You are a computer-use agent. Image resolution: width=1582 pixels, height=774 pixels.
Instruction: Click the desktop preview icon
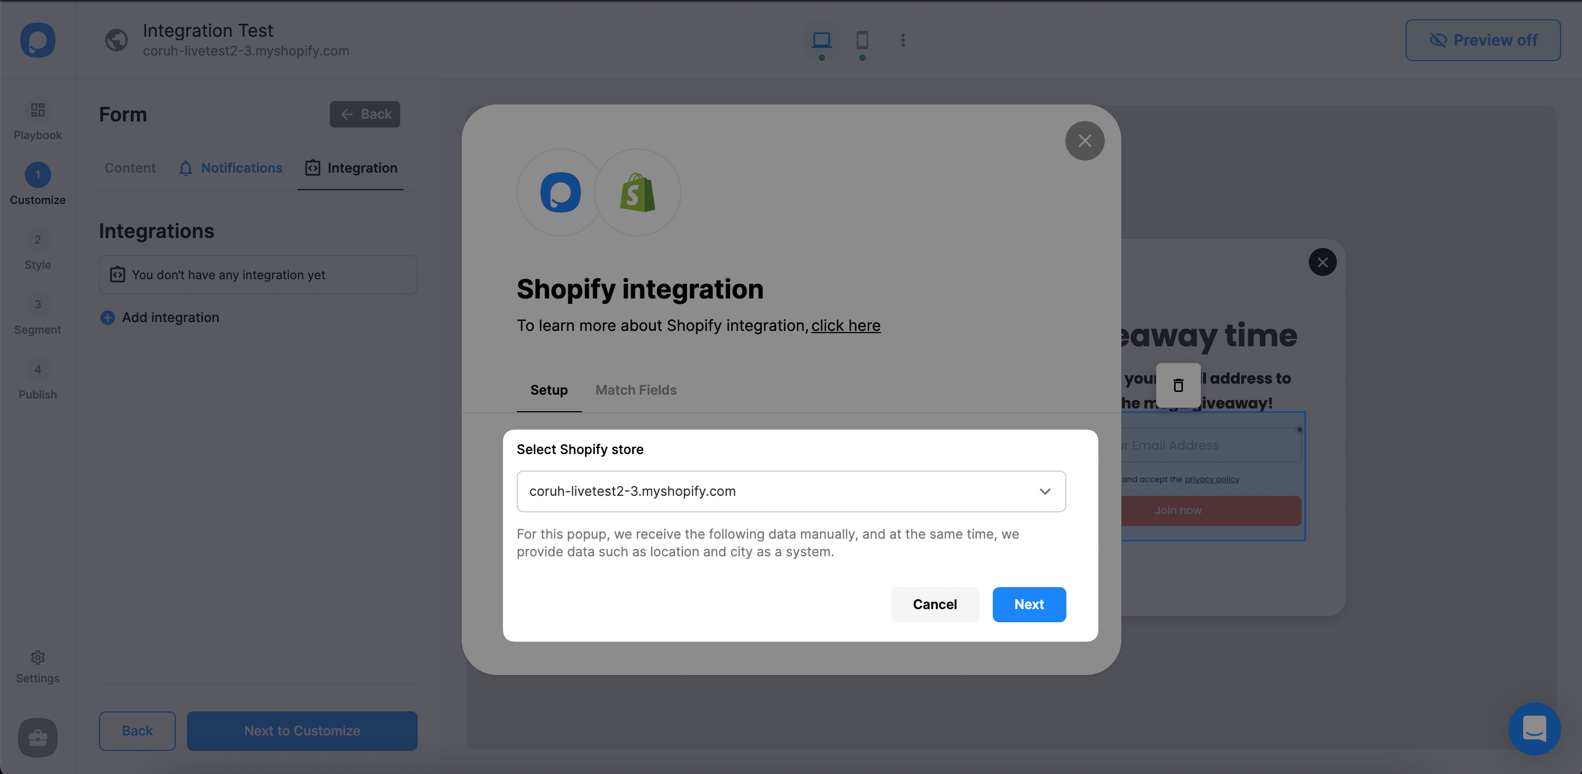pyautogui.click(x=821, y=40)
